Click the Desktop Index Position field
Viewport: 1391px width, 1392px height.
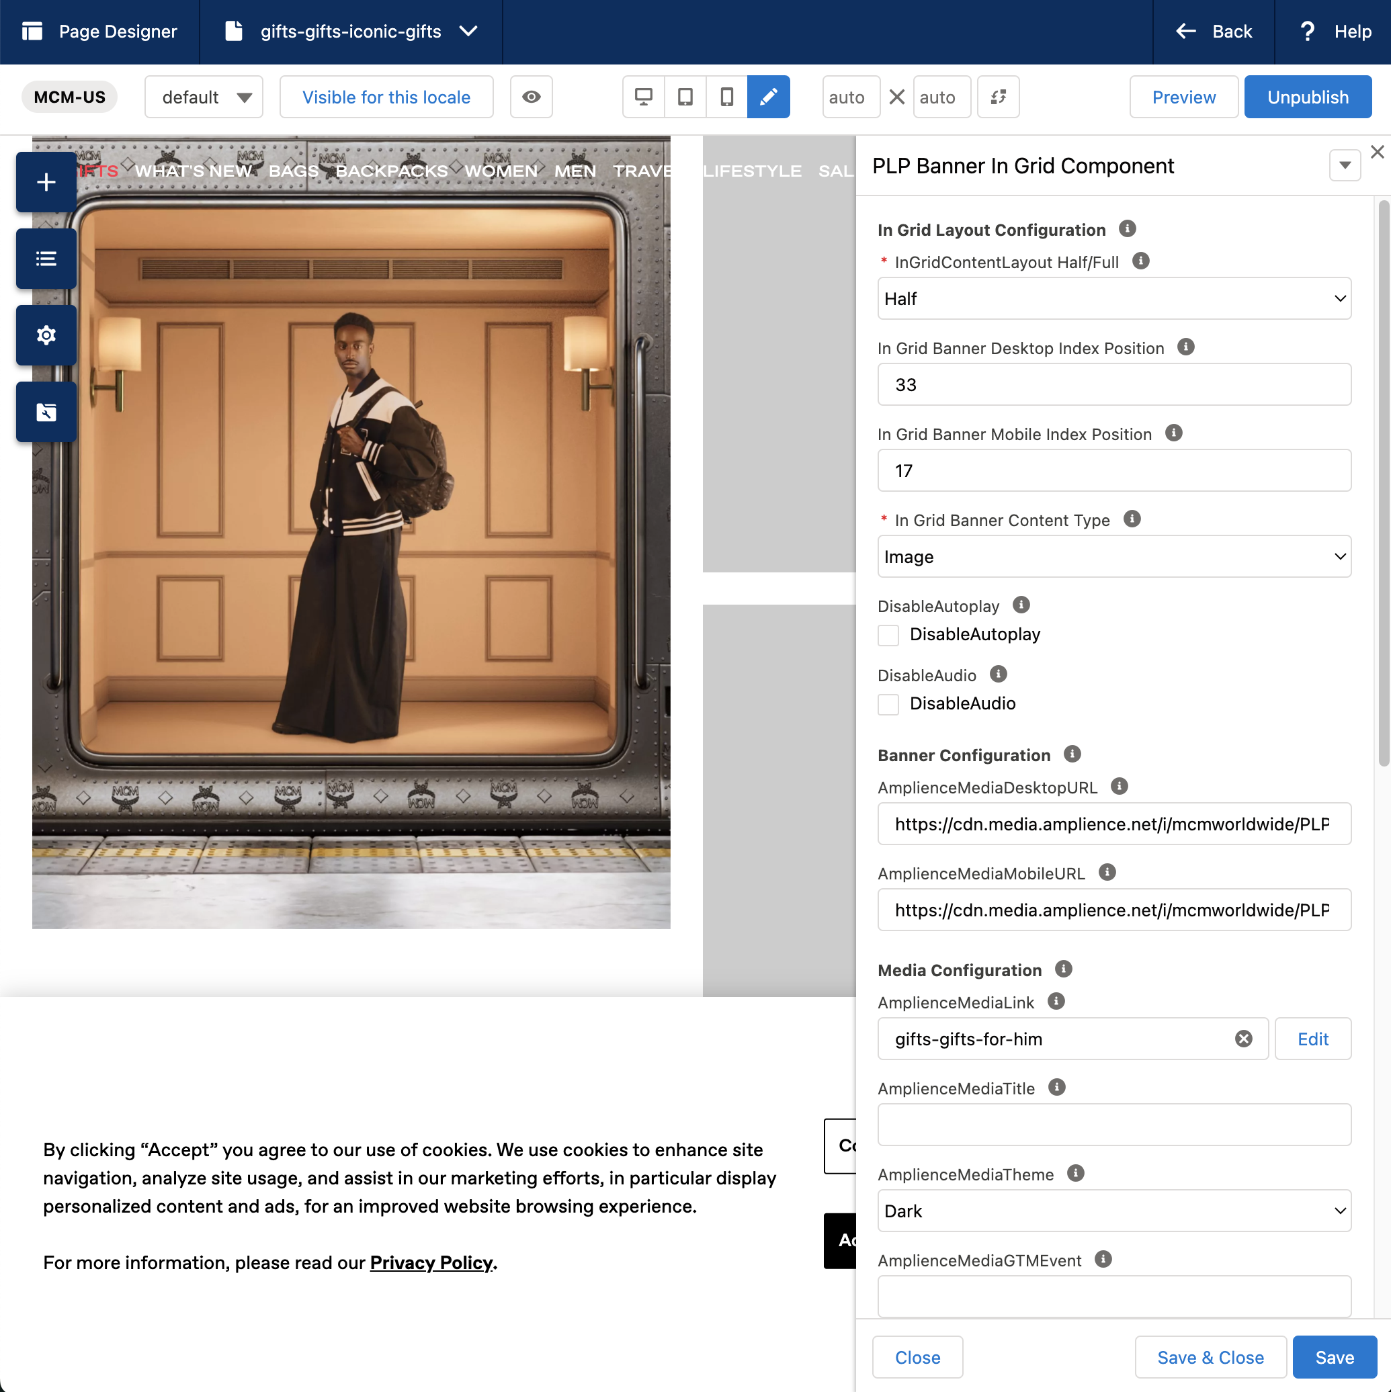(x=1113, y=385)
